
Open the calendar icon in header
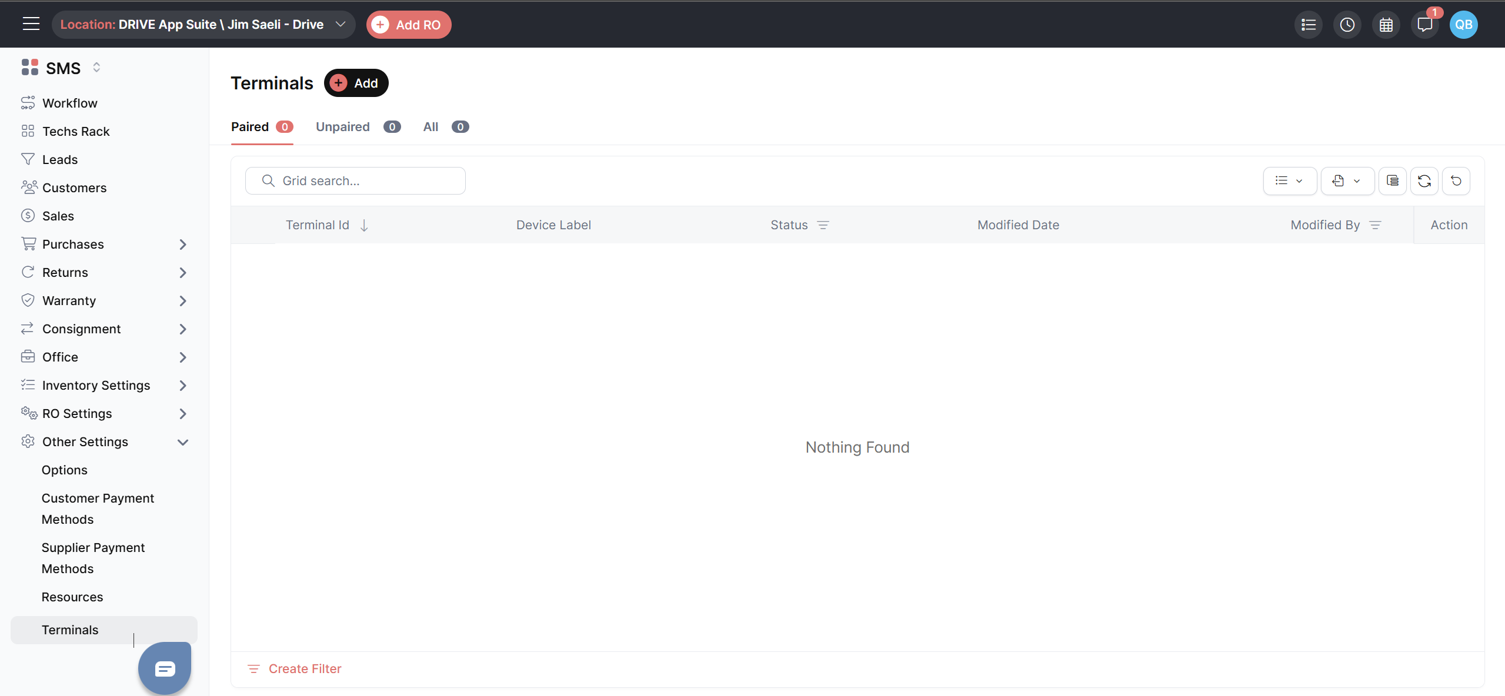click(1386, 25)
